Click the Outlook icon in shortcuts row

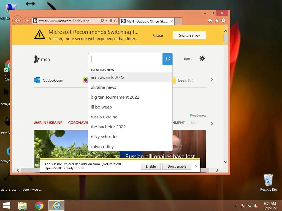(37, 80)
